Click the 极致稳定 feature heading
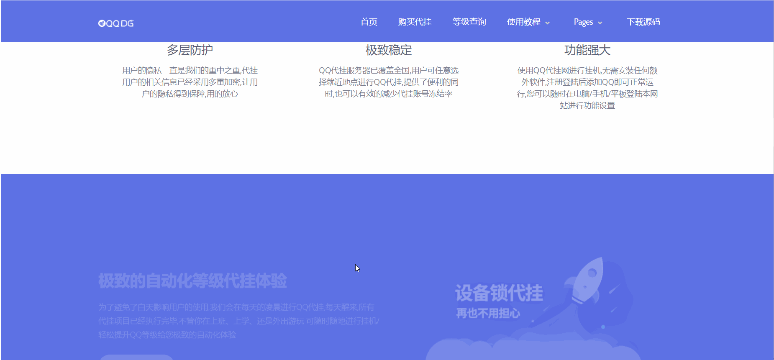Image resolution: width=774 pixels, height=360 pixels. coord(389,50)
